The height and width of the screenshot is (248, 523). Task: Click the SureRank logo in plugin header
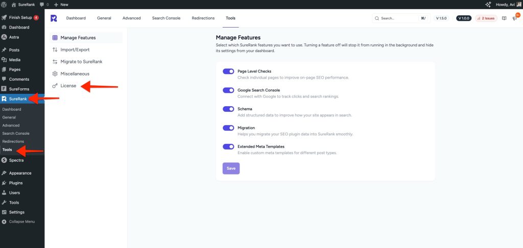tap(54, 18)
